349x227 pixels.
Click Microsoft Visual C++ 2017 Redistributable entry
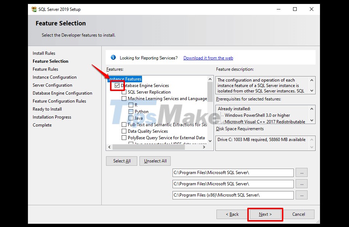pyautogui.click(x=265, y=121)
